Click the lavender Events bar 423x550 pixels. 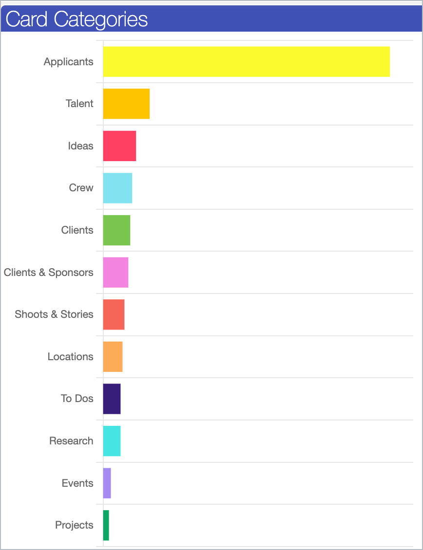tap(107, 483)
